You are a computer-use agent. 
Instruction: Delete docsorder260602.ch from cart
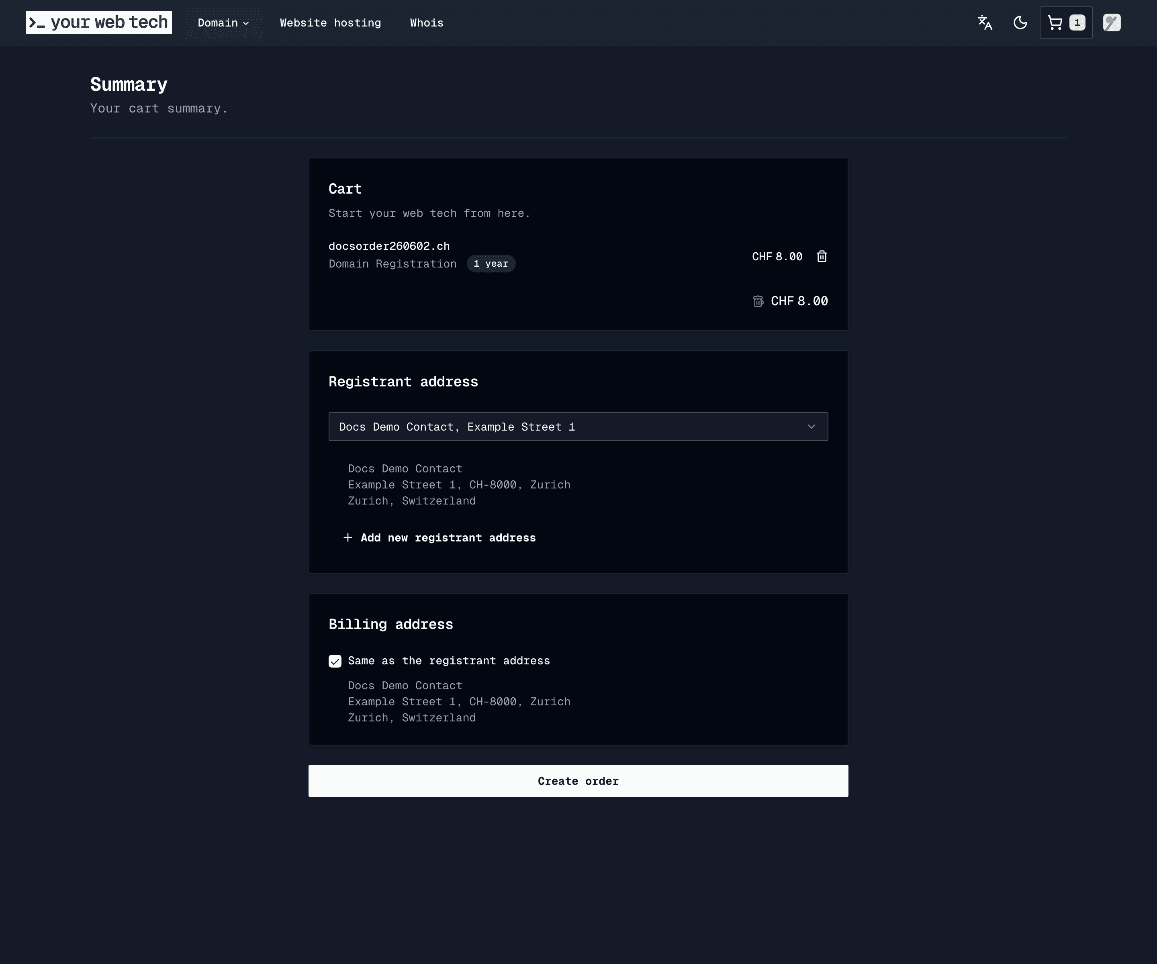tap(822, 256)
